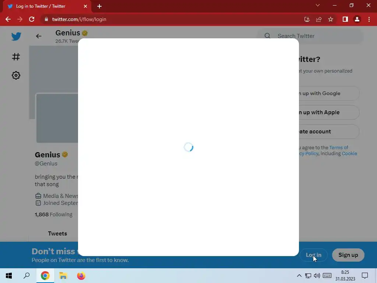Open the Settings gear in sidebar
The image size is (377, 283).
[16, 75]
